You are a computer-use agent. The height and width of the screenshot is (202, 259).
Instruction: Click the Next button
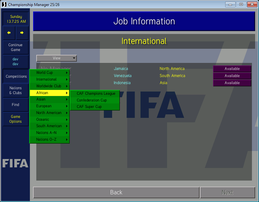227,192
